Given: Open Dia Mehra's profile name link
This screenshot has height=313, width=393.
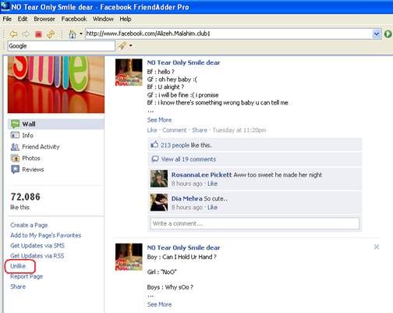Looking at the screenshot, I should click(186, 198).
